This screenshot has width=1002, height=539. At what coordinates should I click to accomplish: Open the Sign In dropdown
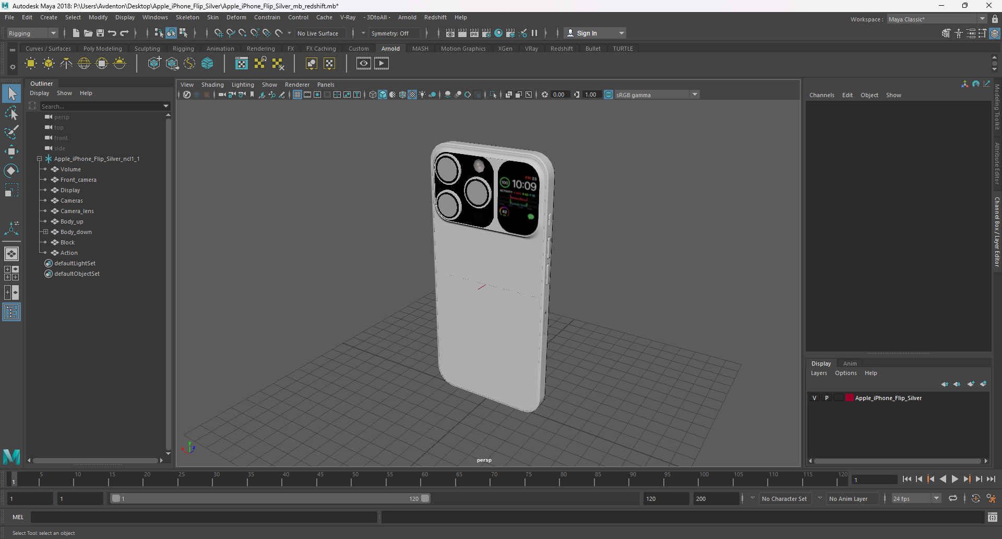tap(596, 33)
